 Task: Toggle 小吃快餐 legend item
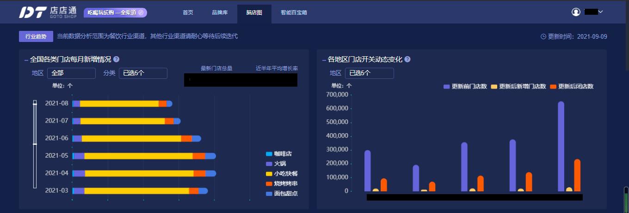coord(282,174)
